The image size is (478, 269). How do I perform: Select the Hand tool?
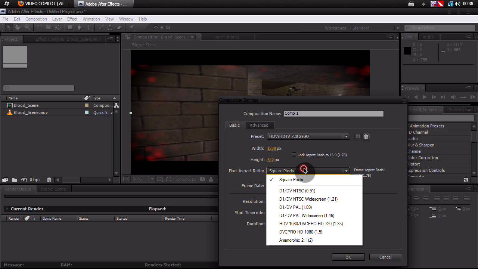[x=18, y=28]
